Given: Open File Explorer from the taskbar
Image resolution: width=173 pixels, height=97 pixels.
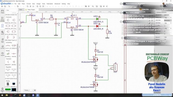Looking at the screenshot, I should tap(7, 95).
